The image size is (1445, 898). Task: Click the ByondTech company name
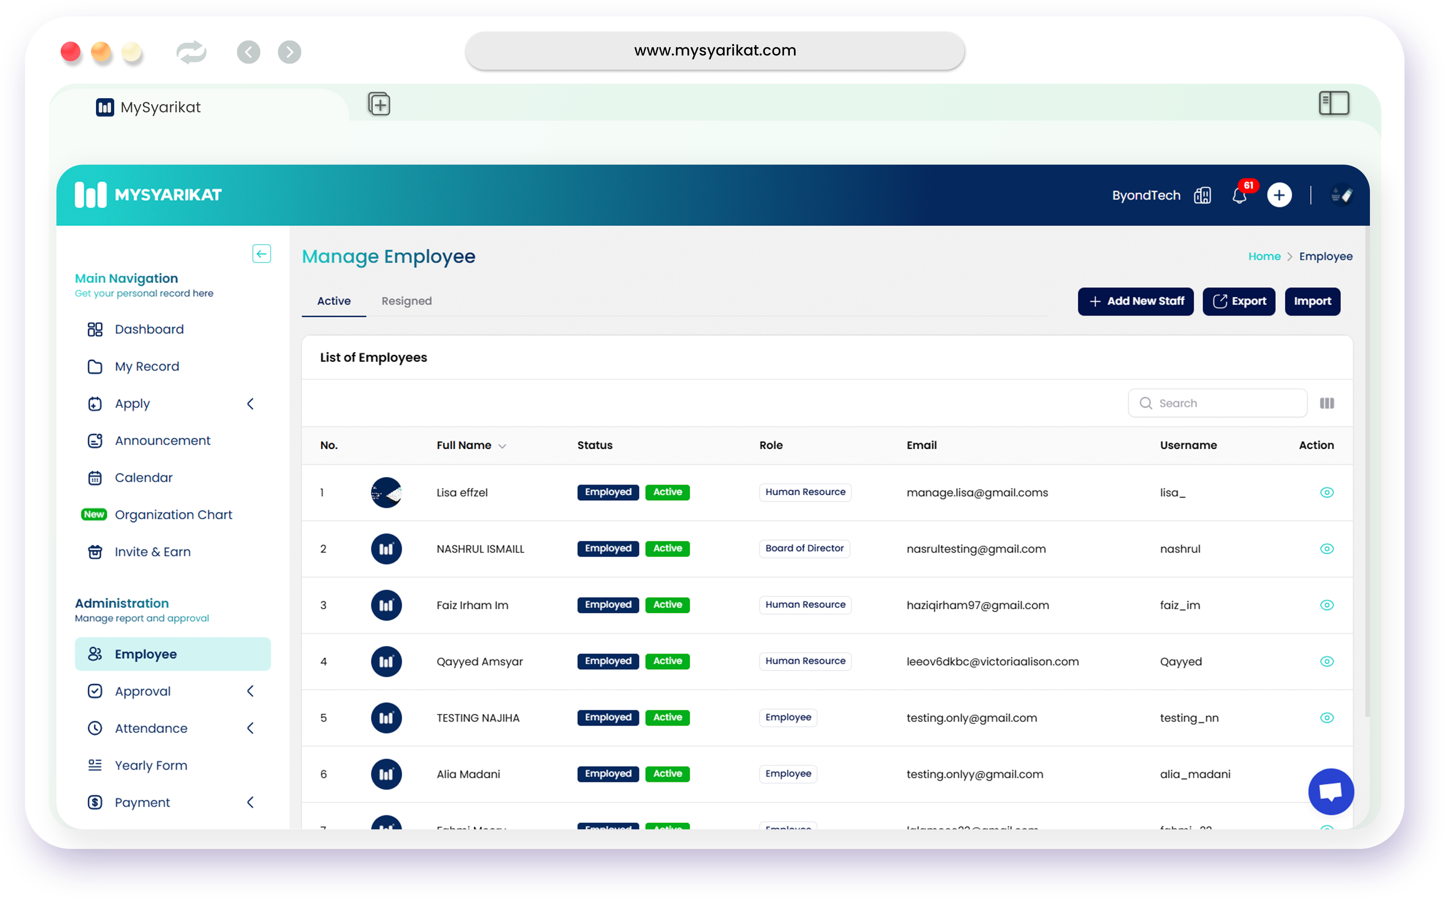(1146, 196)
